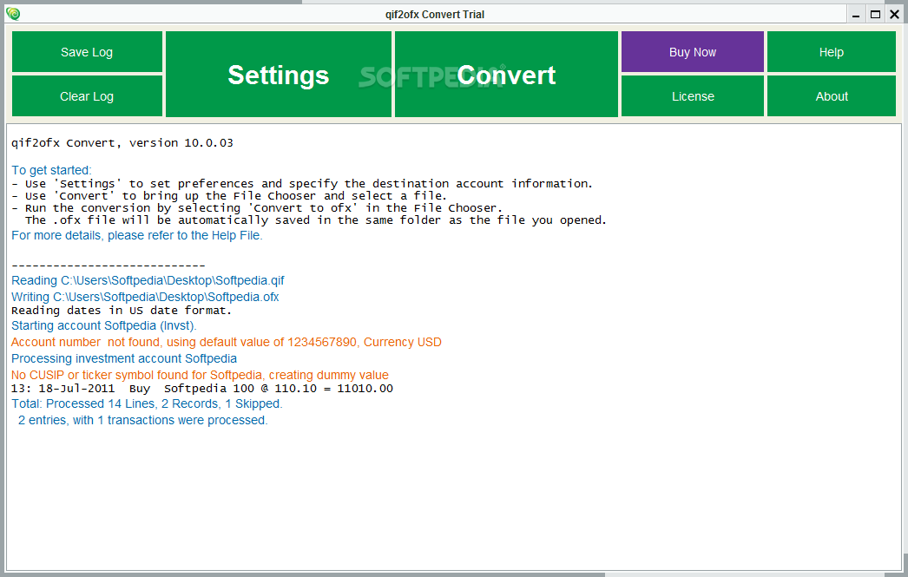Click 'For more details, please refer to the Help File.'

[136, 235]
